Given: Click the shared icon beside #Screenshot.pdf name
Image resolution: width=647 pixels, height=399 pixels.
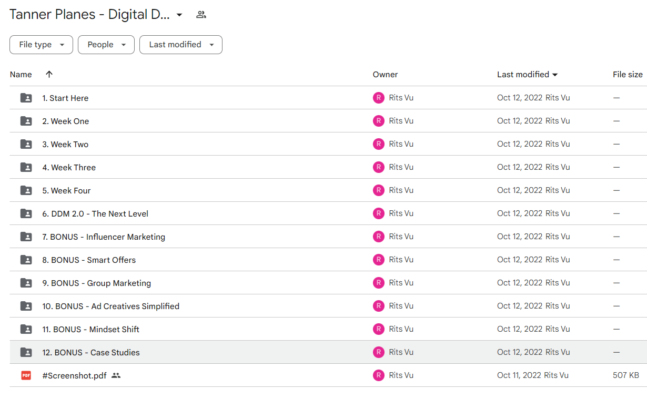Looking at the screenshot, I should pyautogui.click(x=116, y=375).
